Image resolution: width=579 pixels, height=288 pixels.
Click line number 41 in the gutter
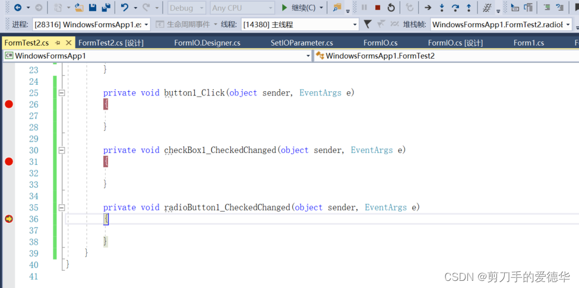pos(33,276)
